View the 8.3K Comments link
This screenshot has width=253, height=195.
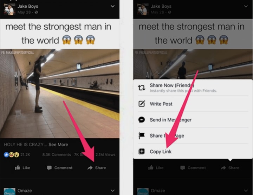(57, 155)
